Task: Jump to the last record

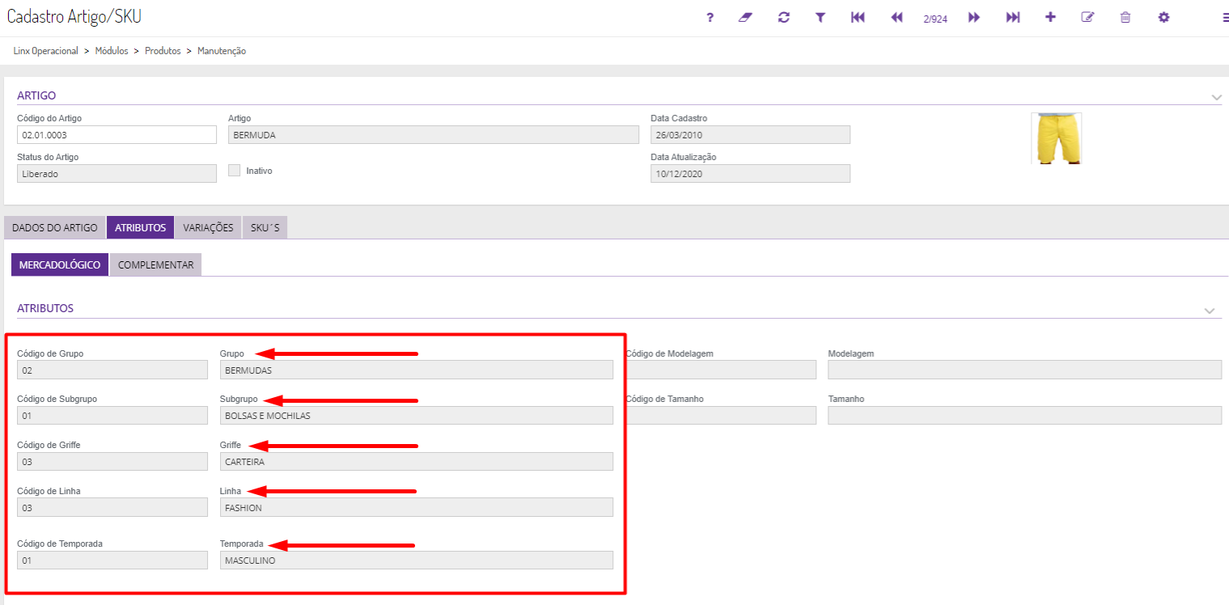Action: click(1012, 17)
